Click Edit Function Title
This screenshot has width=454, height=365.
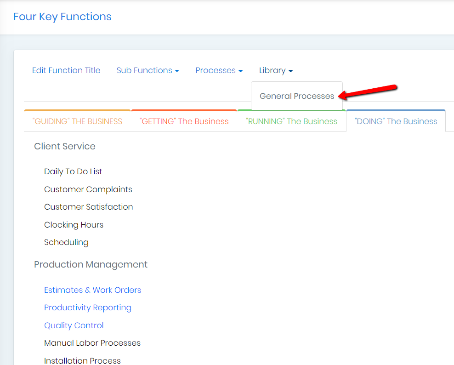coord(66,70)
